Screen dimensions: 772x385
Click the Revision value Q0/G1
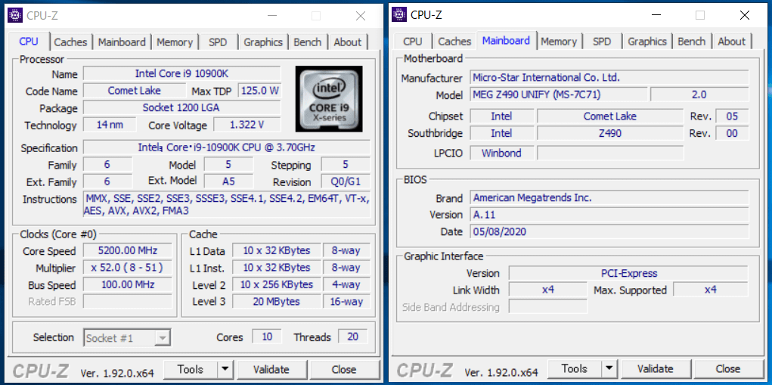click(346, 182)
